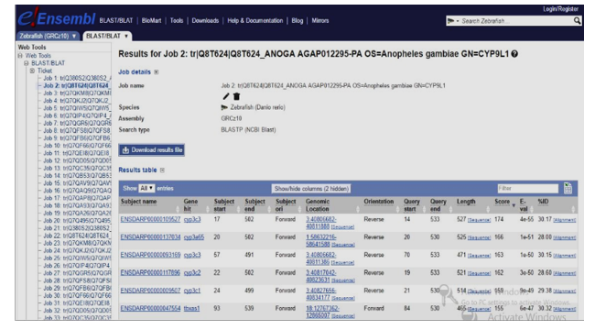
Task: Open cyp3a65 gene hit link
Action: pos(194,237)
